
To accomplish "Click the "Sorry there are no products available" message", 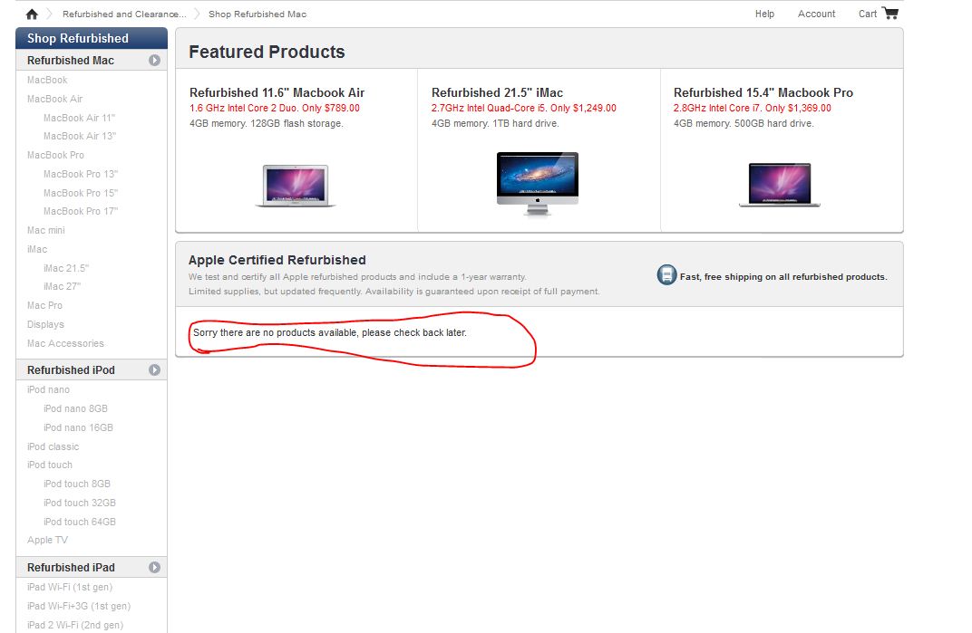I will [x=330, y=332].
